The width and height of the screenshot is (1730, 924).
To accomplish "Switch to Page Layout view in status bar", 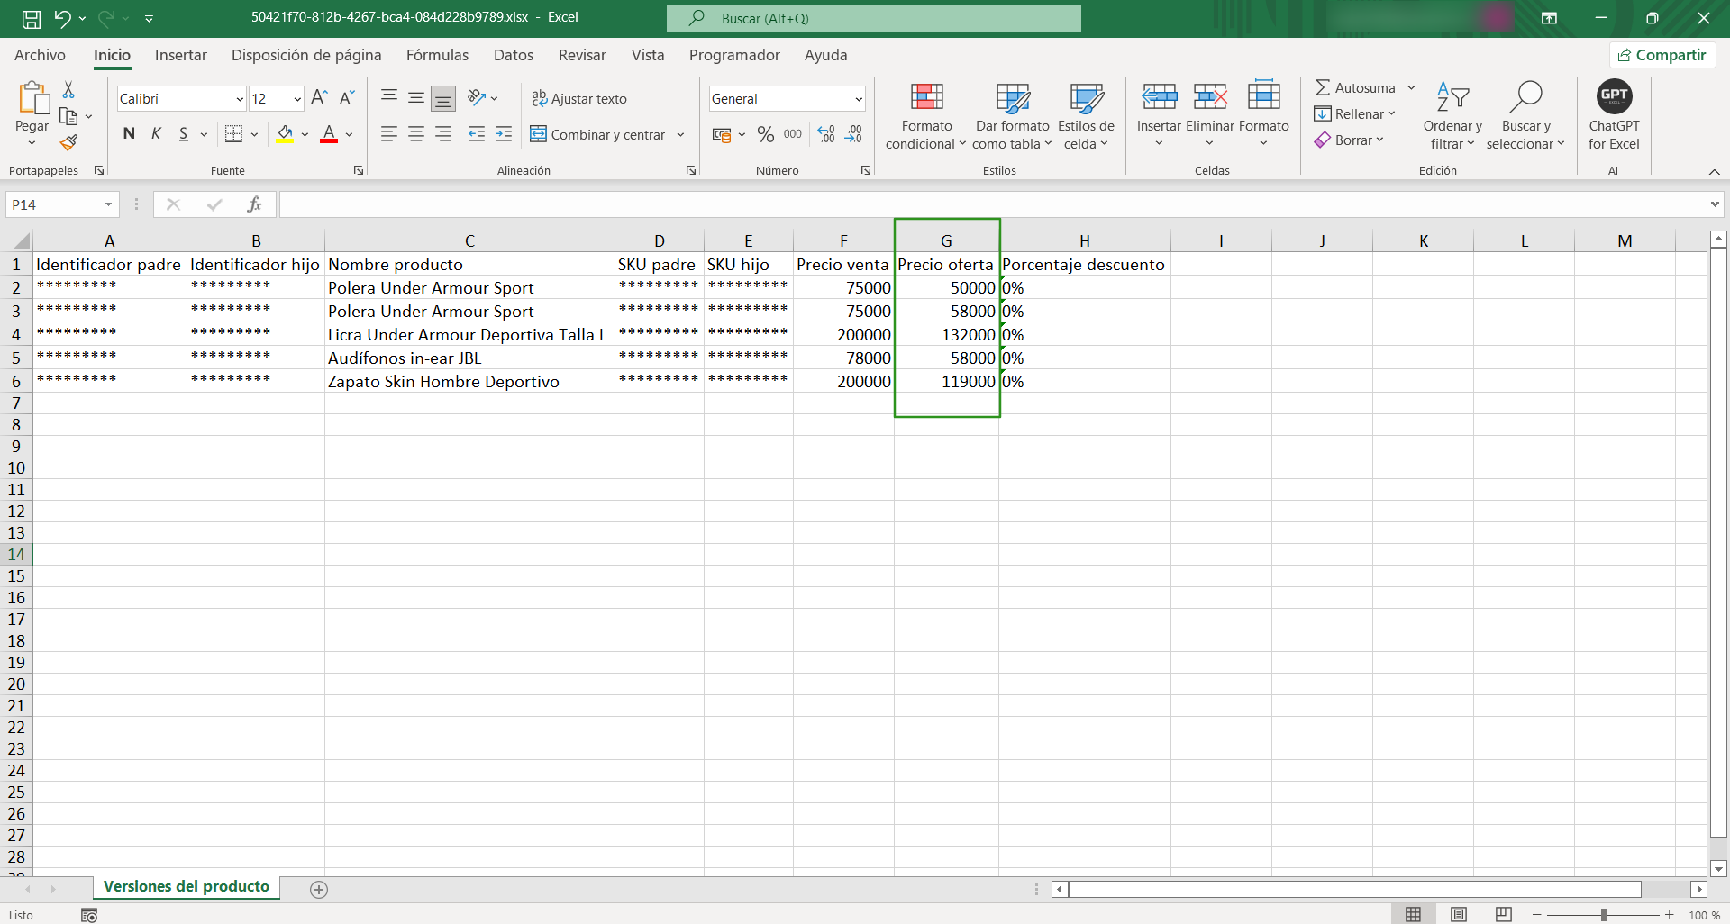I will (1458, 915).
